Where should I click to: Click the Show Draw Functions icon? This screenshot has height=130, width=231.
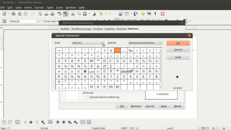tap(136, 14)
